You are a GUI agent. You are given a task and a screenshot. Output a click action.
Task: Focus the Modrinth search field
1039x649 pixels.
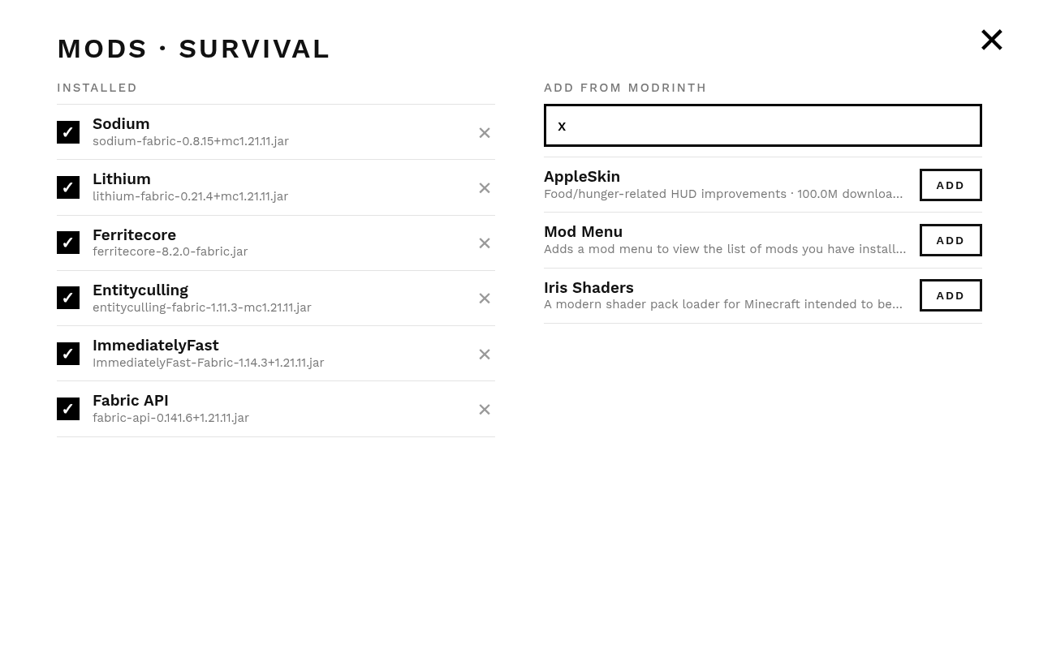(763, 126)
